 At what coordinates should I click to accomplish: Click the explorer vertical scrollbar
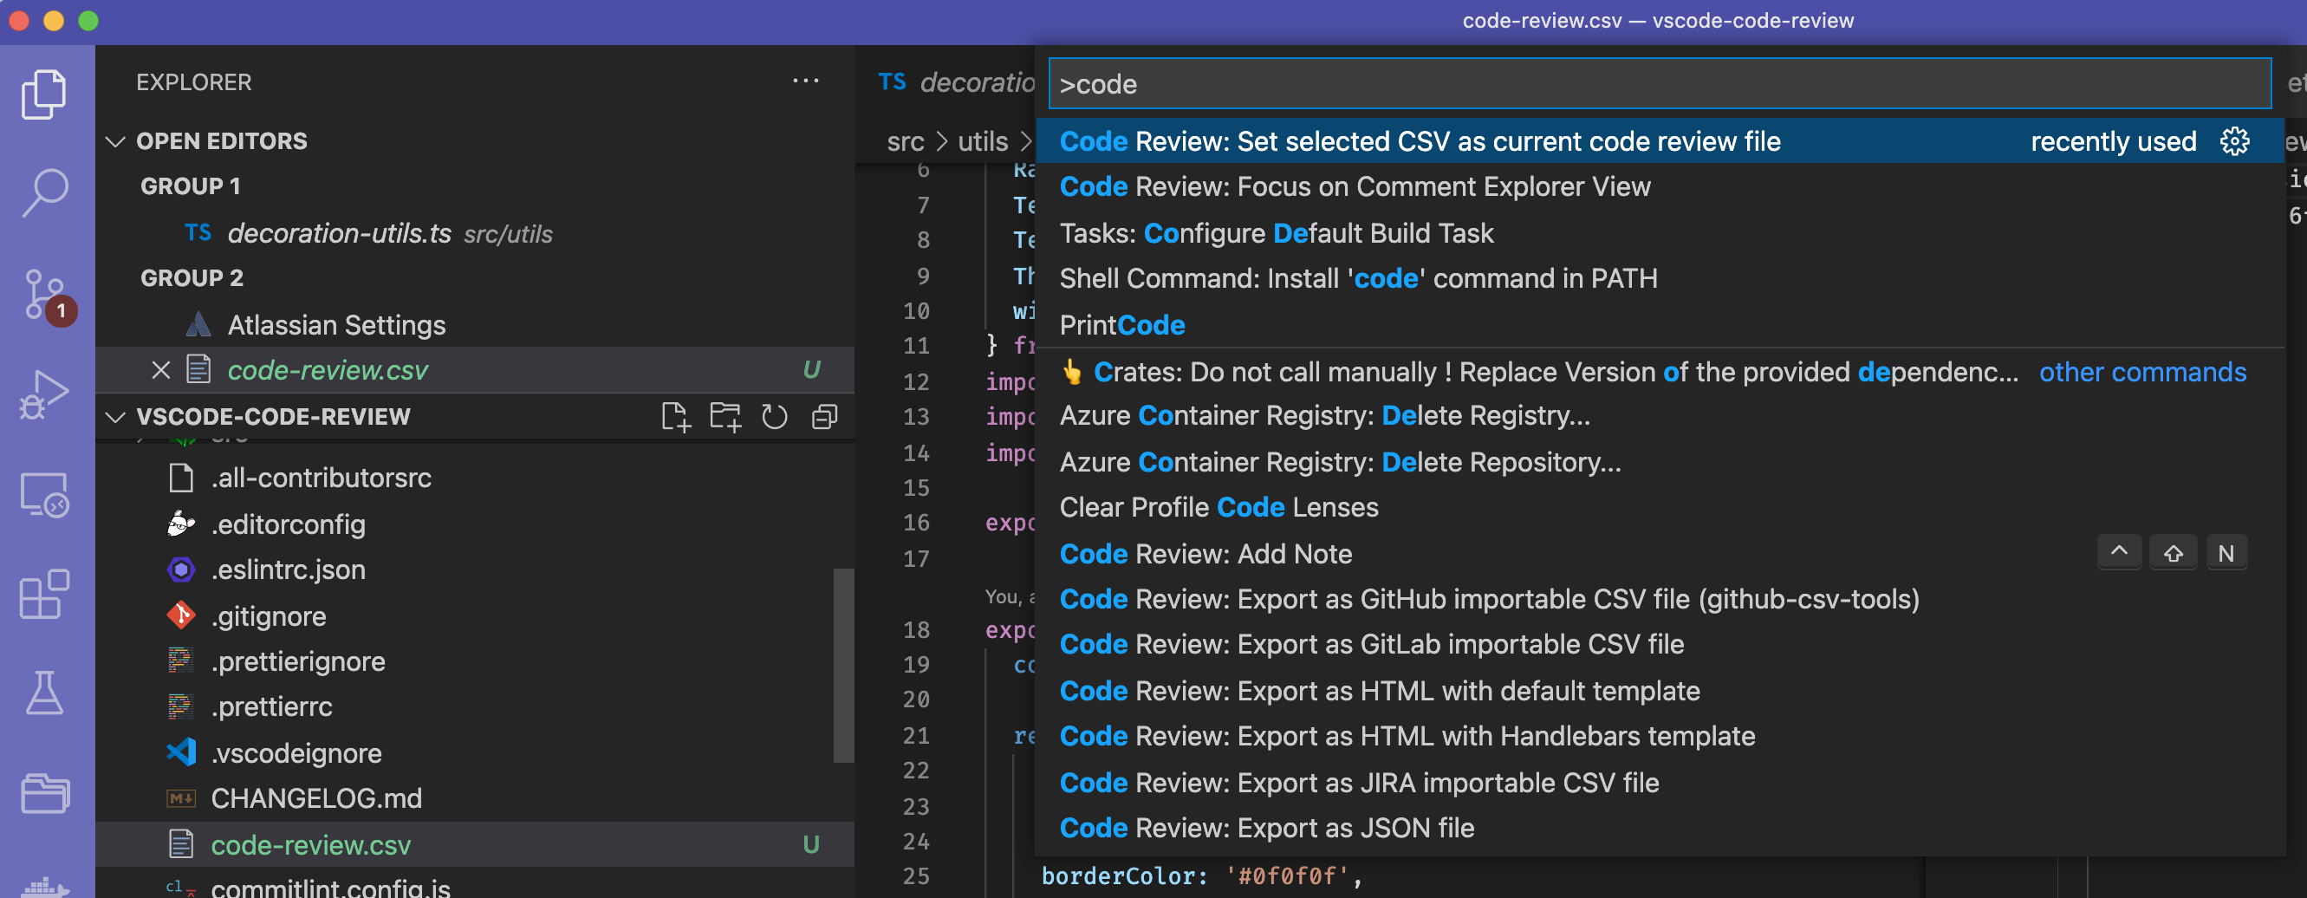(x=842, y=665)
